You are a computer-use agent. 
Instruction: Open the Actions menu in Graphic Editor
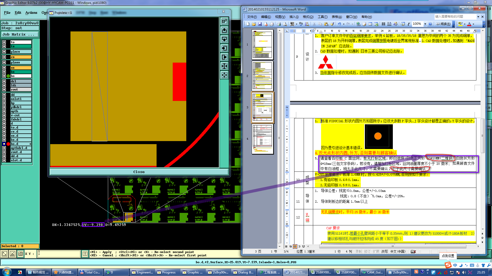31,13
